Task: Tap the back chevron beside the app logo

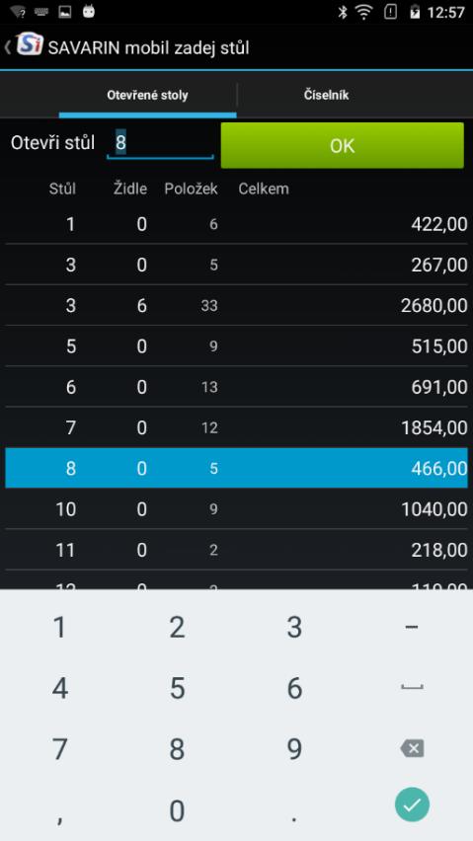Action: [8, 46]
